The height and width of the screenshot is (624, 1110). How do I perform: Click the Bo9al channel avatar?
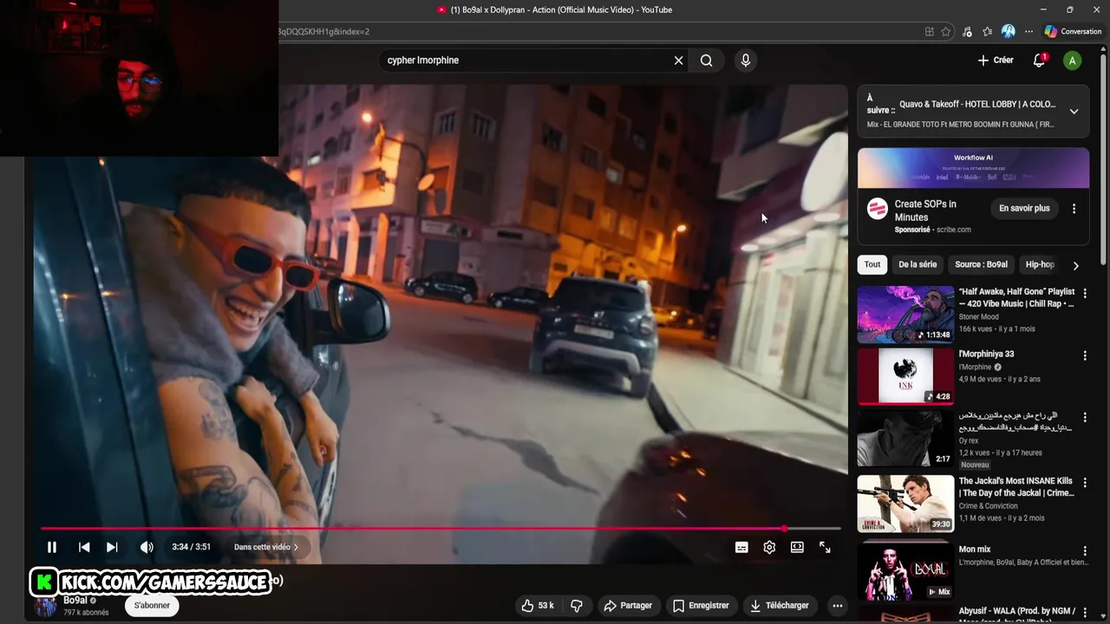coord(45,606)
